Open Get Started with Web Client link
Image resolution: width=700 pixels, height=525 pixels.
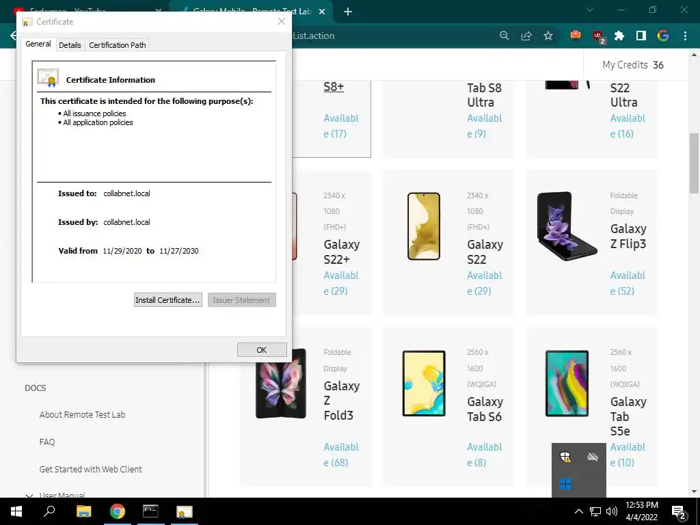click(91, 469)
